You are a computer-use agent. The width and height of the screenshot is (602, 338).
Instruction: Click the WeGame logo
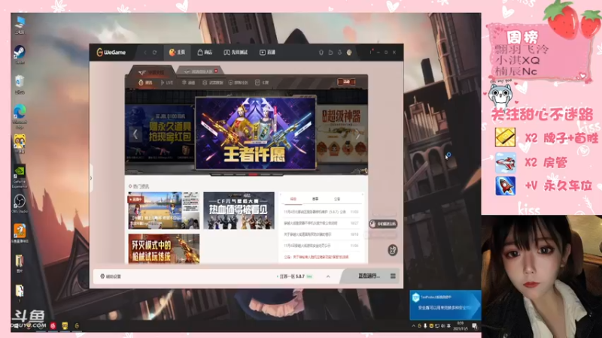click(111, 53)
